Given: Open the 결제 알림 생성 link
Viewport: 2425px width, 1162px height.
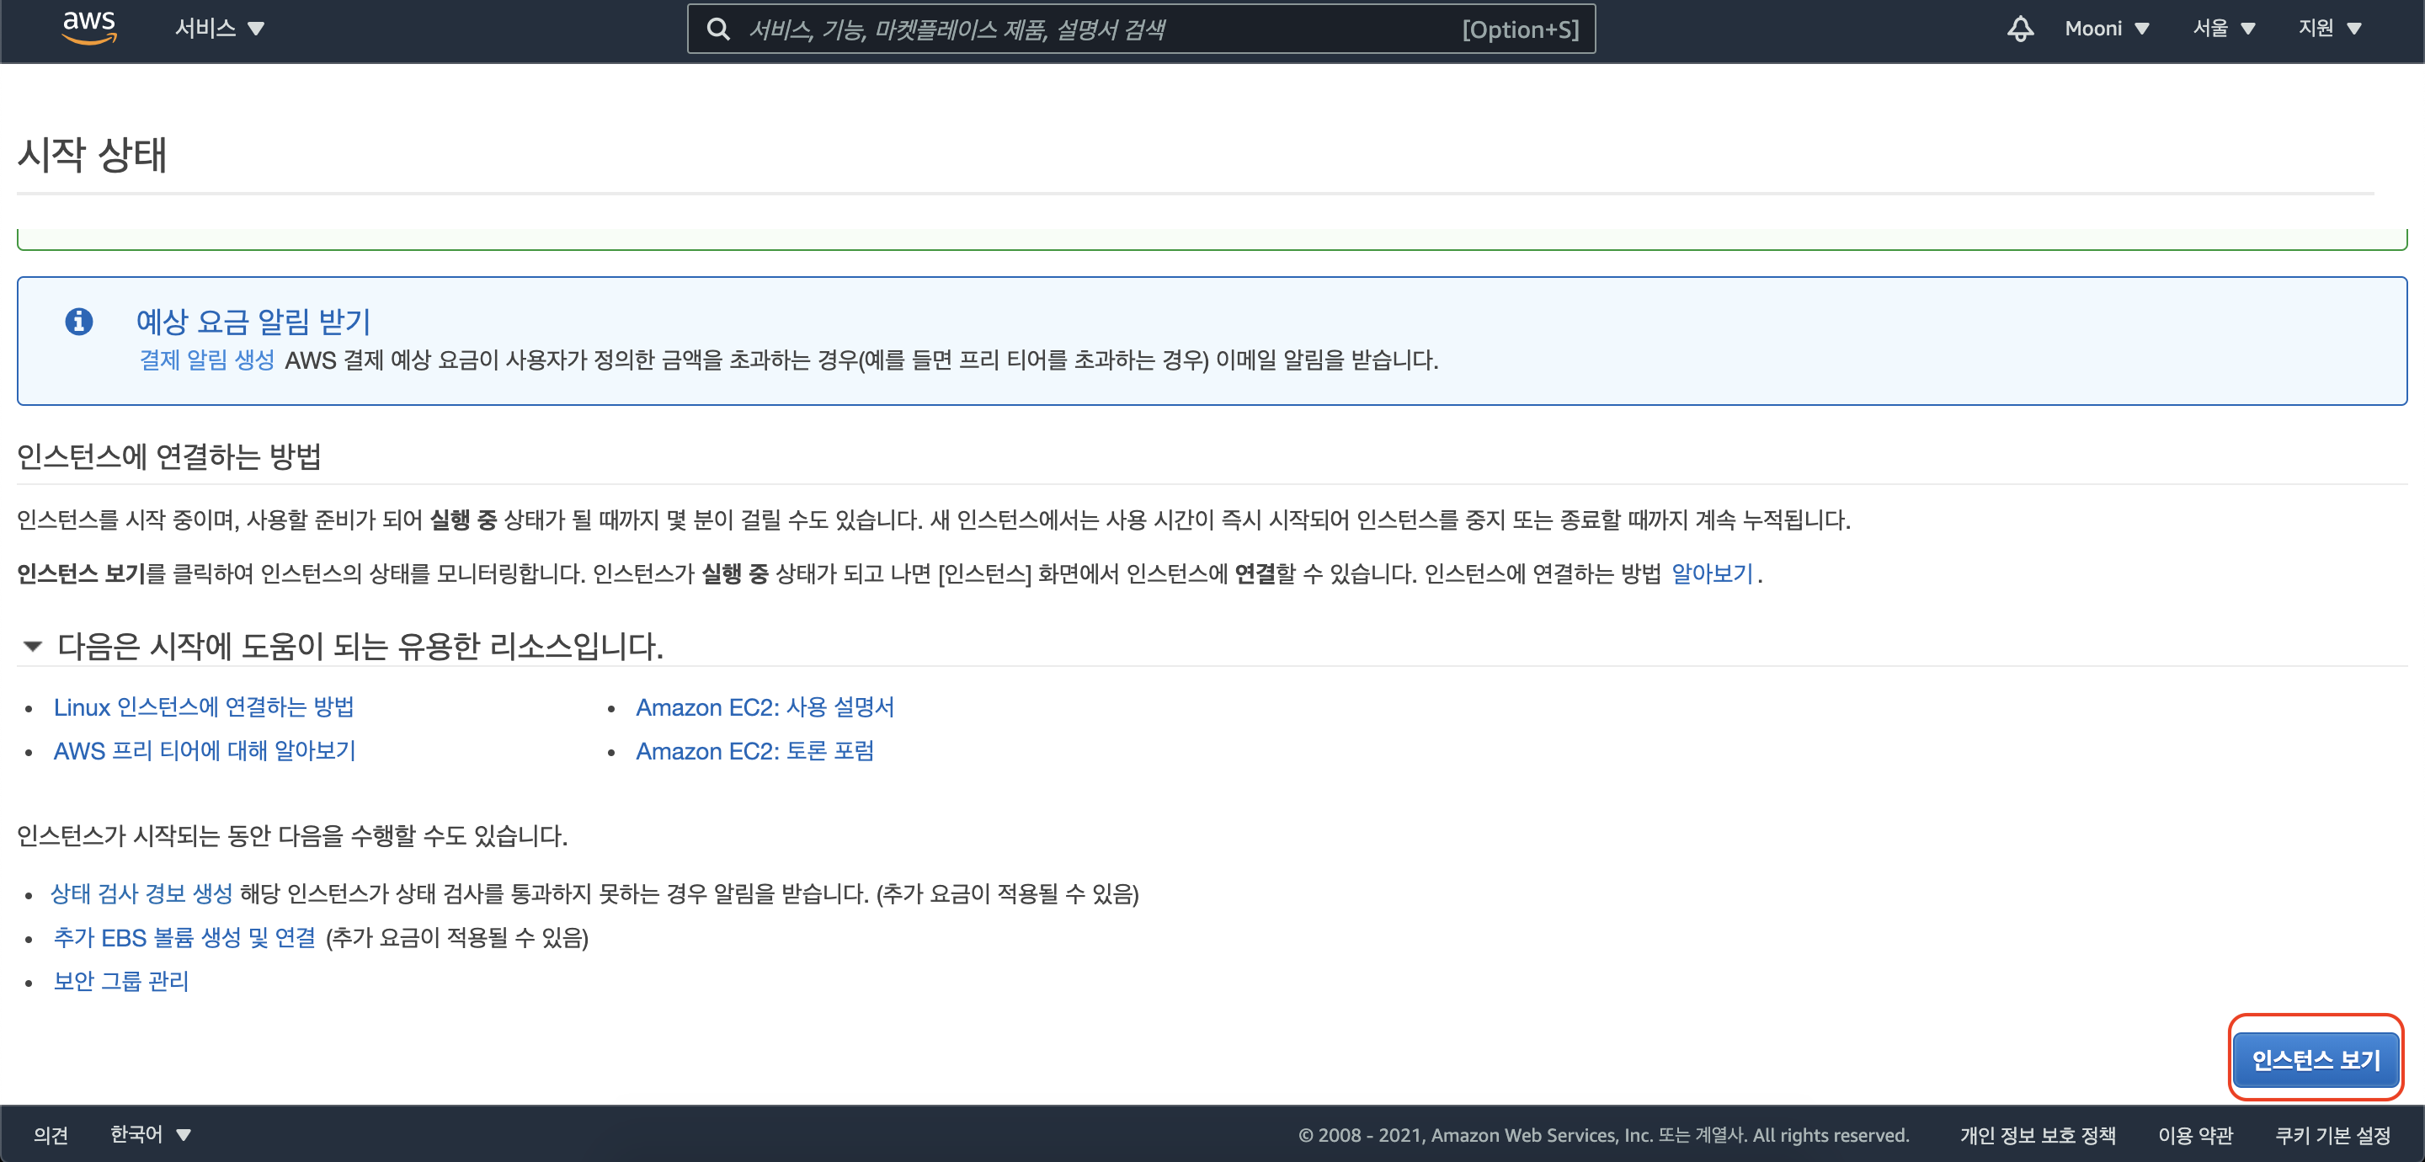Looking at the screenshot, I should [x=206, y=360].
